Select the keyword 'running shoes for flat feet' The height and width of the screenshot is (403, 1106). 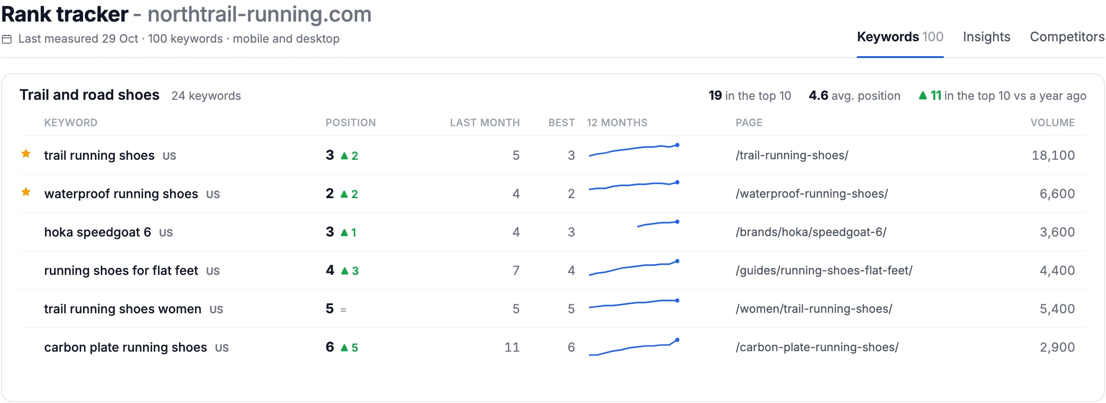pos(121,271)
